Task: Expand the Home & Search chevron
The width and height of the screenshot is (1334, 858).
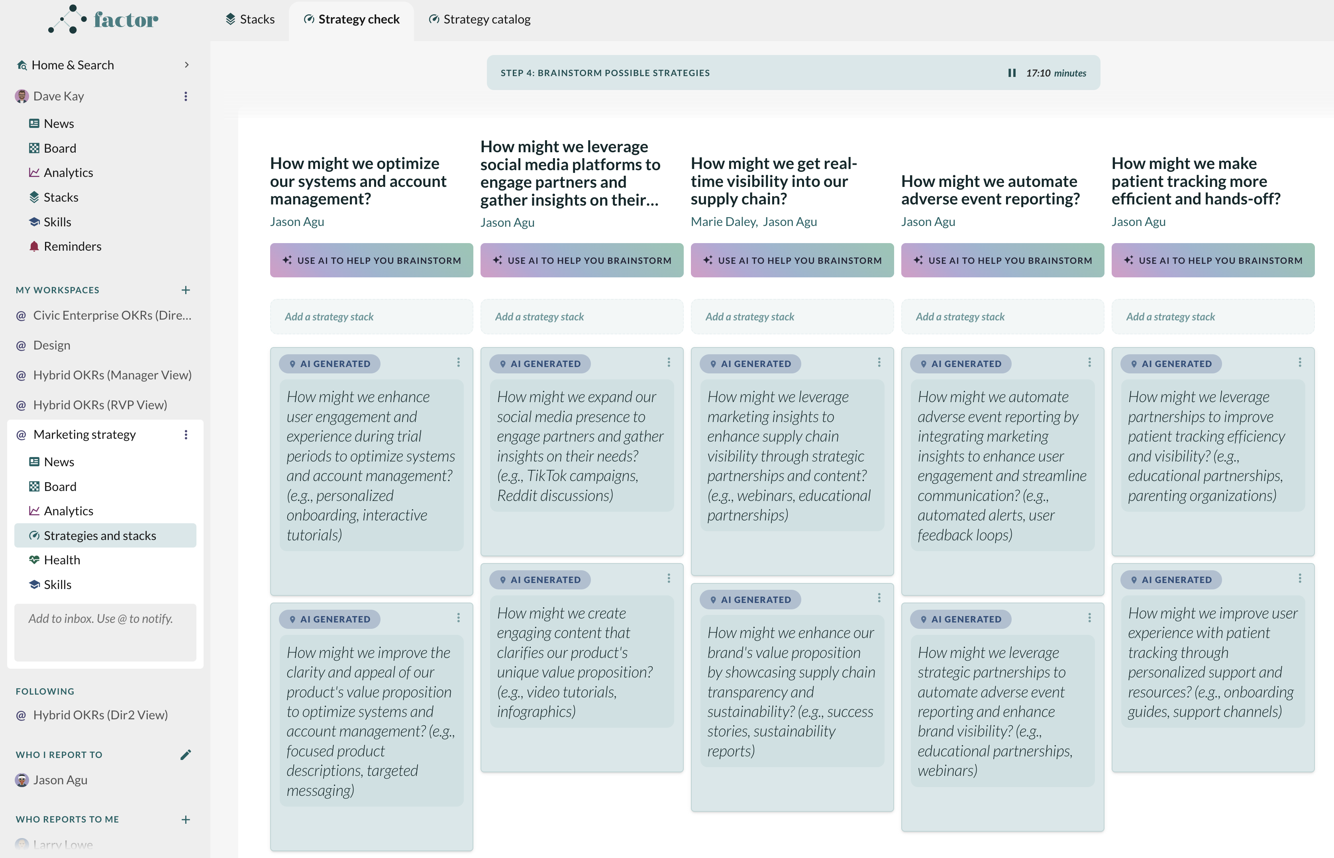Action: click(x=186, y=65)
